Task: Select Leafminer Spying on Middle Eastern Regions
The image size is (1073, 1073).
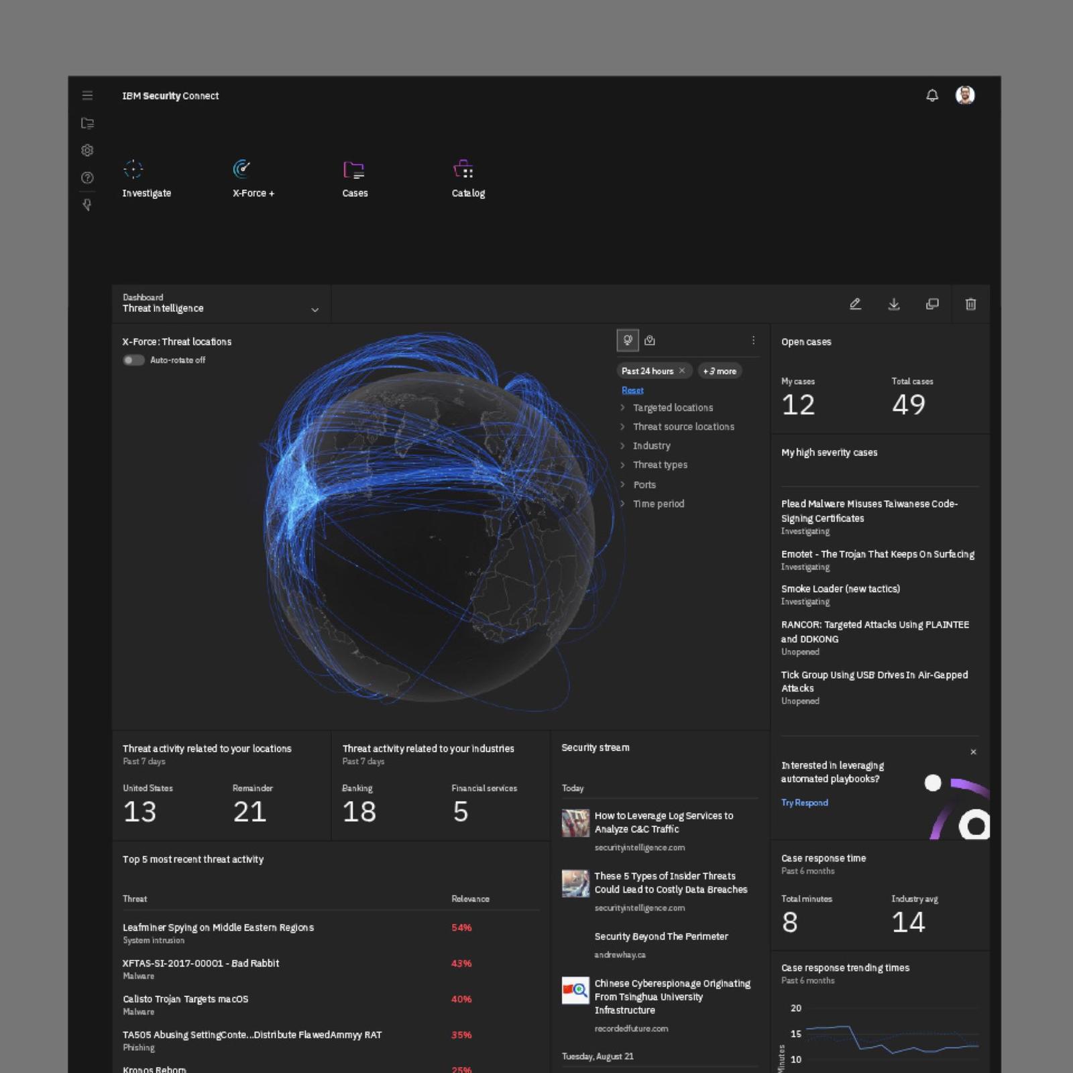Action: coord(218,927)
